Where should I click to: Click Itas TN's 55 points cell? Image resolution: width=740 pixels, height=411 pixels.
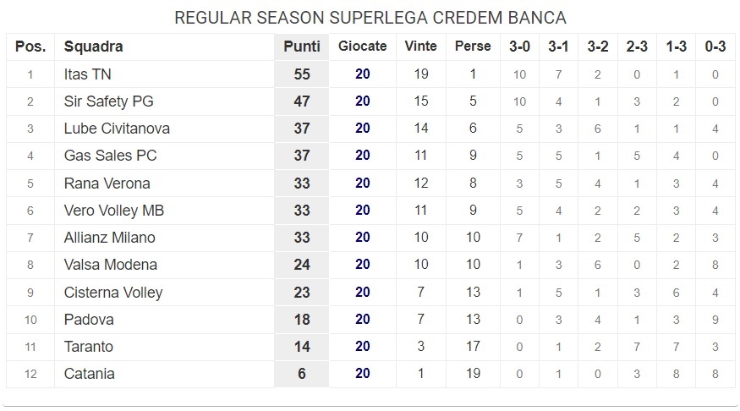pos(302,74)
